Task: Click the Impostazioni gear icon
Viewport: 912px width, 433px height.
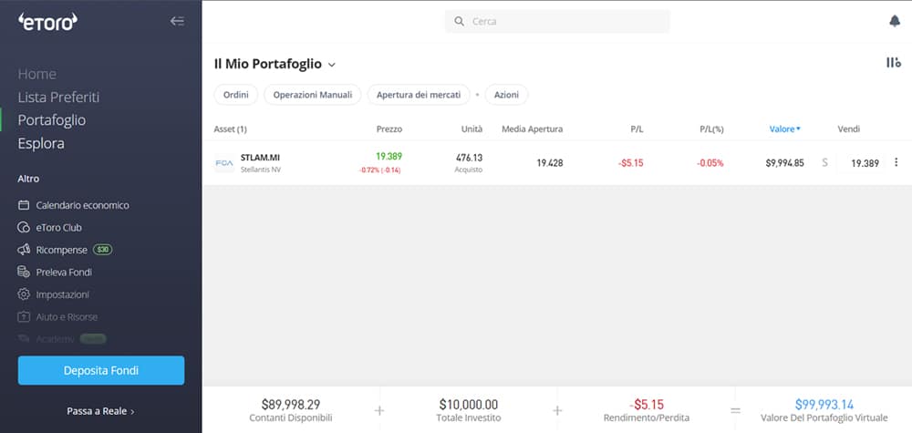Action: pyautogui.click(x=24, y=294)
